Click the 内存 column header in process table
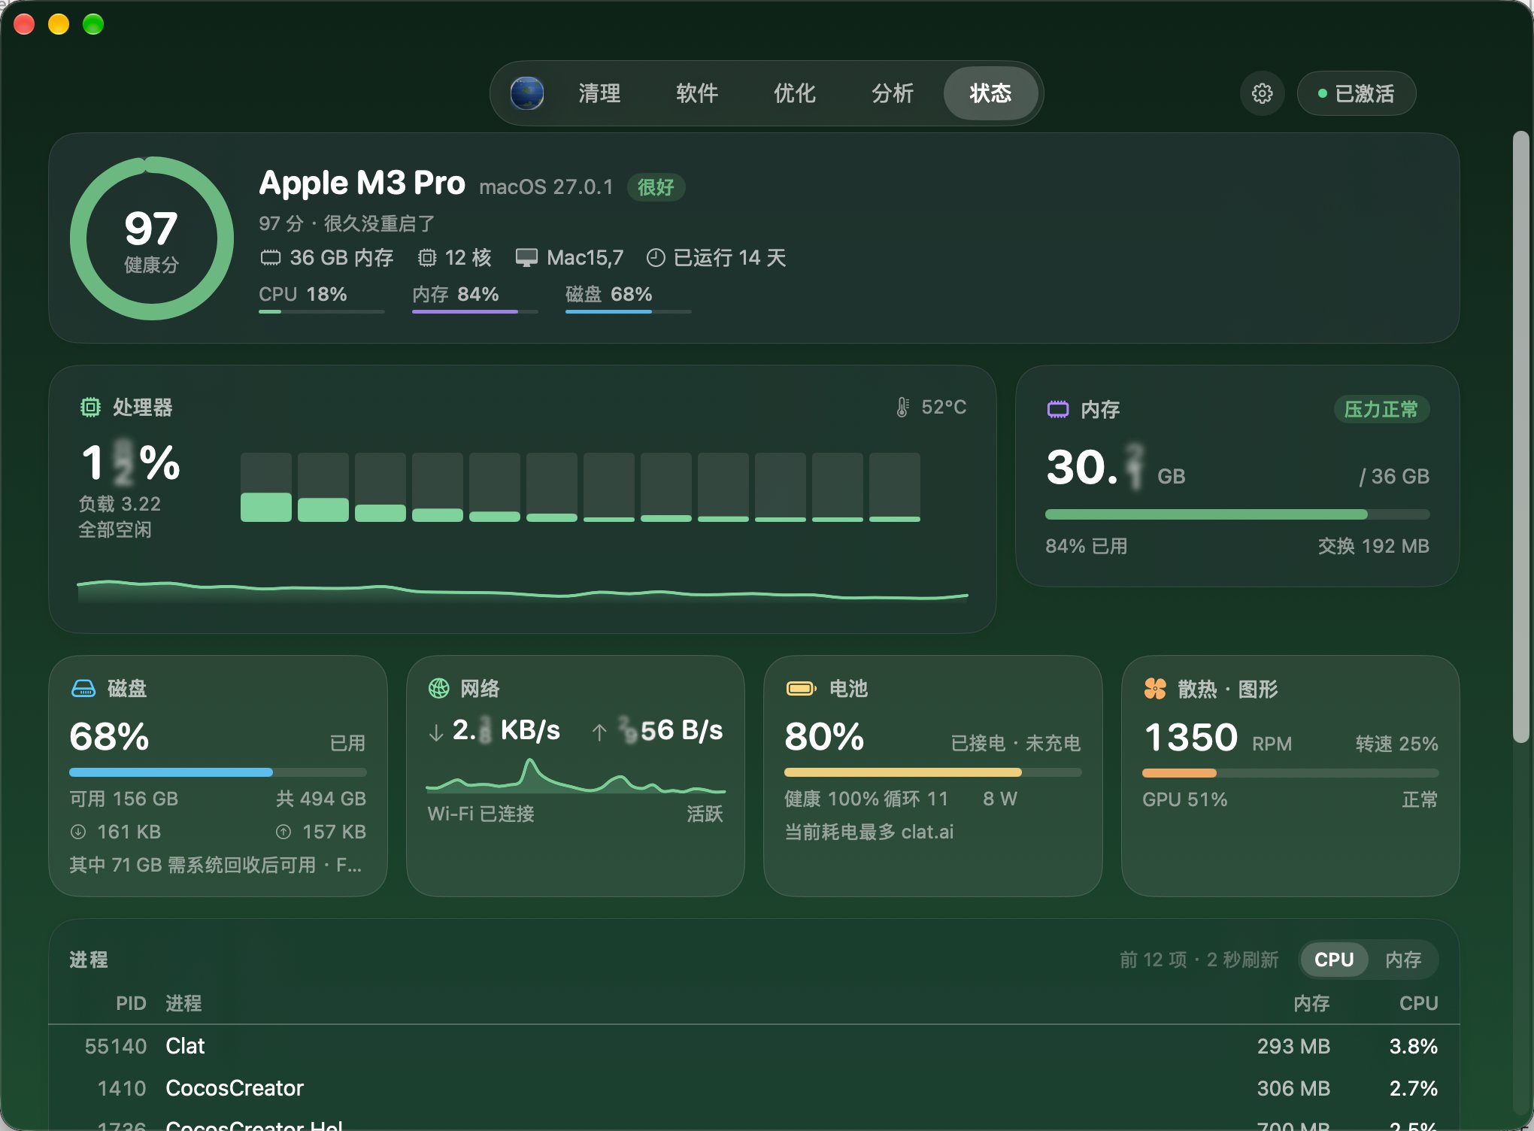 click(x=1311, y=1003)
